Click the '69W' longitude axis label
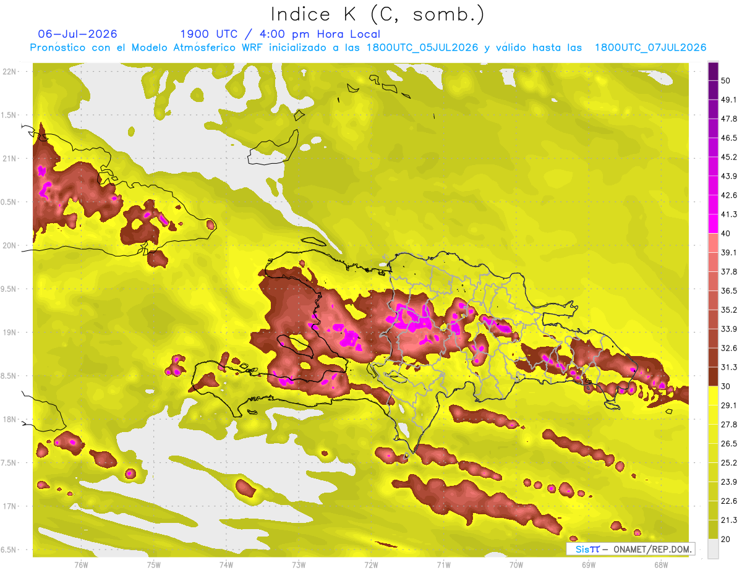This screenshot has width=742, height=573. point(589,564)
